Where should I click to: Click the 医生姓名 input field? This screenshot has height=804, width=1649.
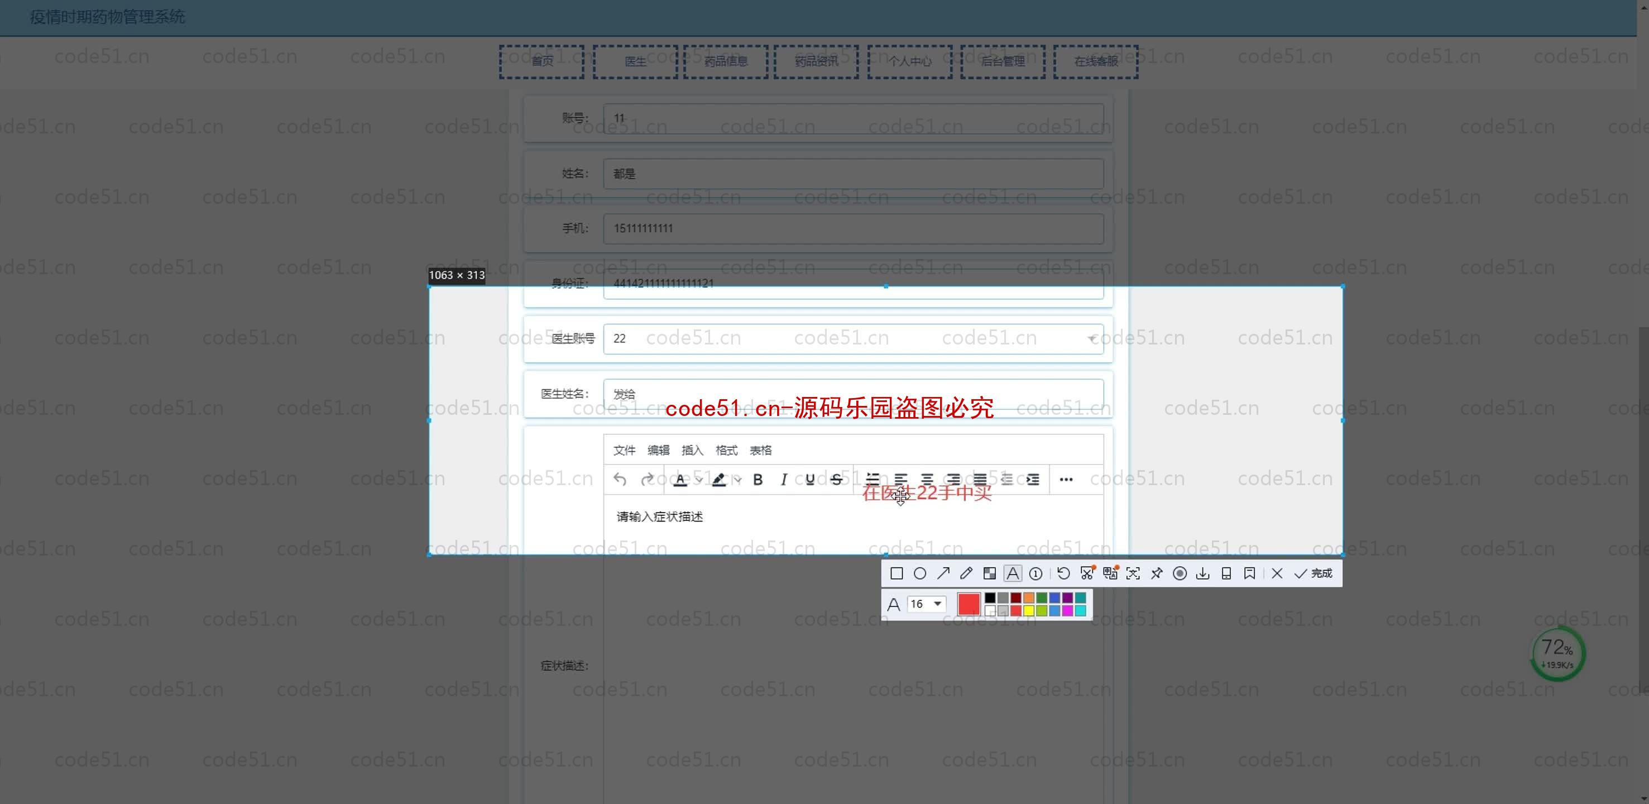click(854, 394)
